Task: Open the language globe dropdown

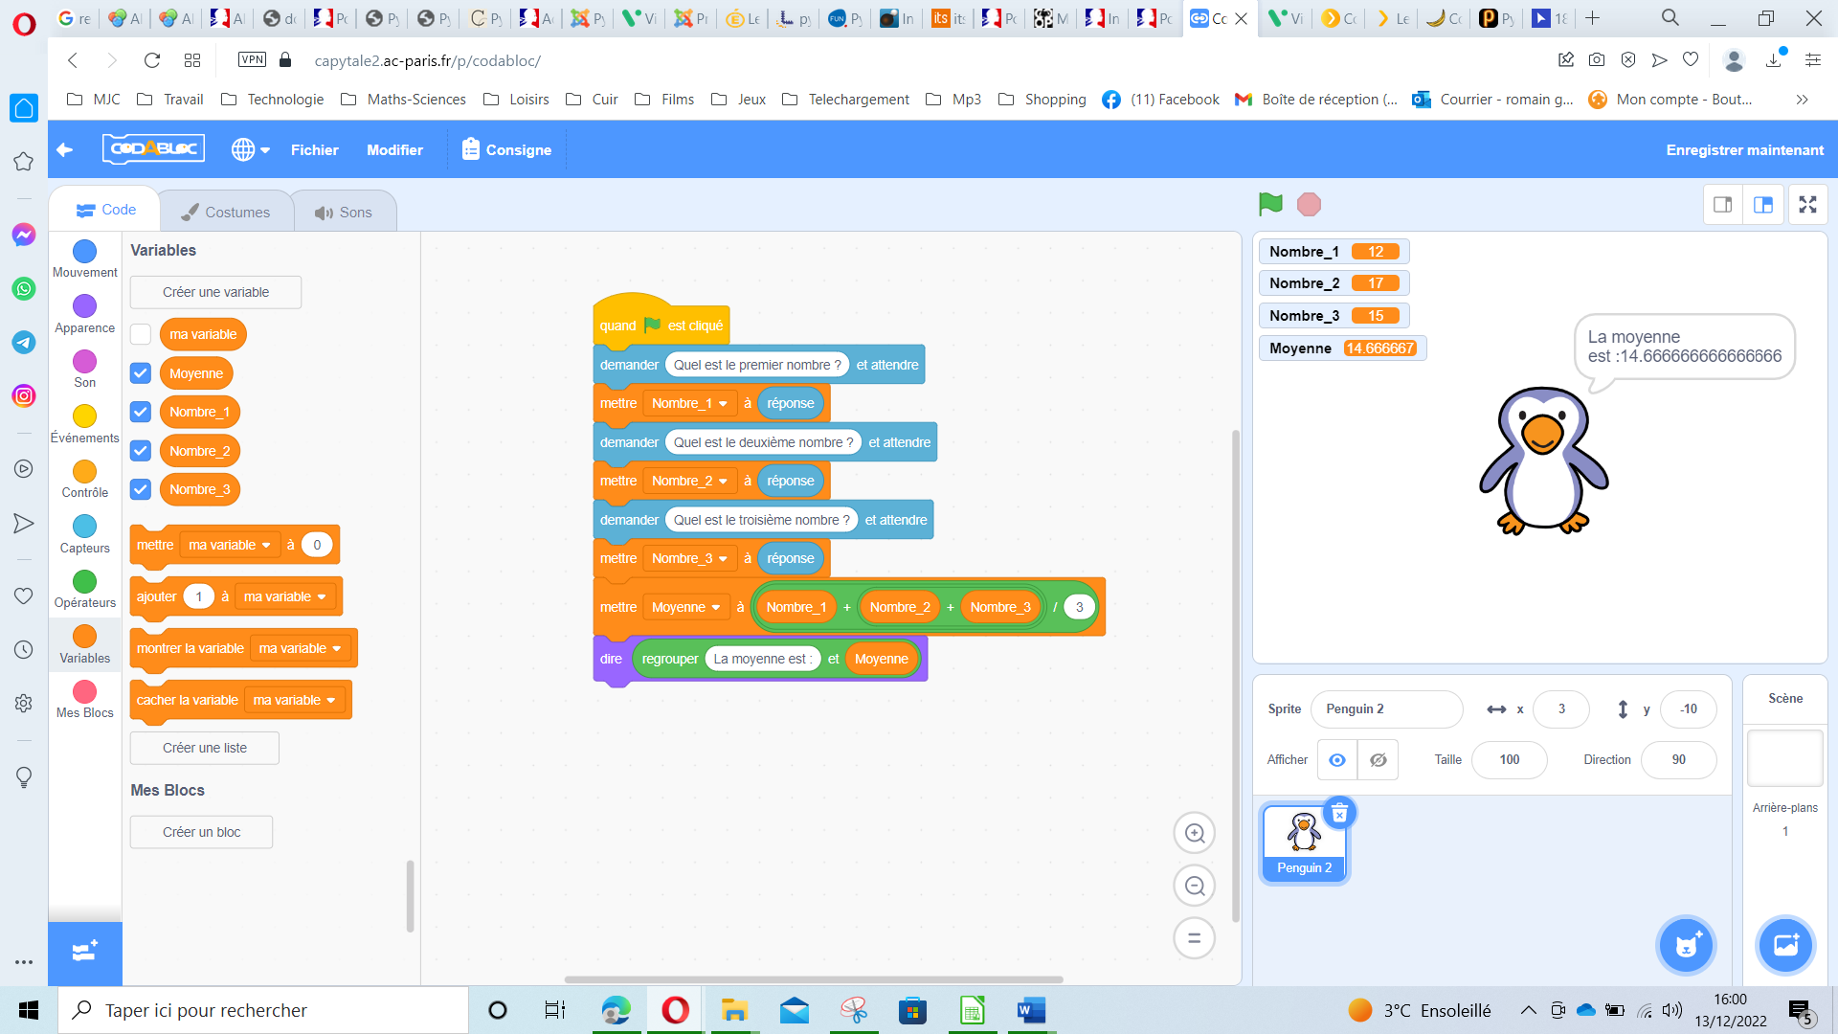Action: click(x=250, y=150)
